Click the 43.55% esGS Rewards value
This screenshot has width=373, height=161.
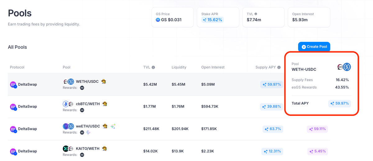(342, 87)
